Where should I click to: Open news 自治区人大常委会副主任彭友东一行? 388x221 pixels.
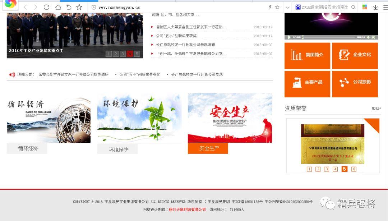[x=191, y=27]
